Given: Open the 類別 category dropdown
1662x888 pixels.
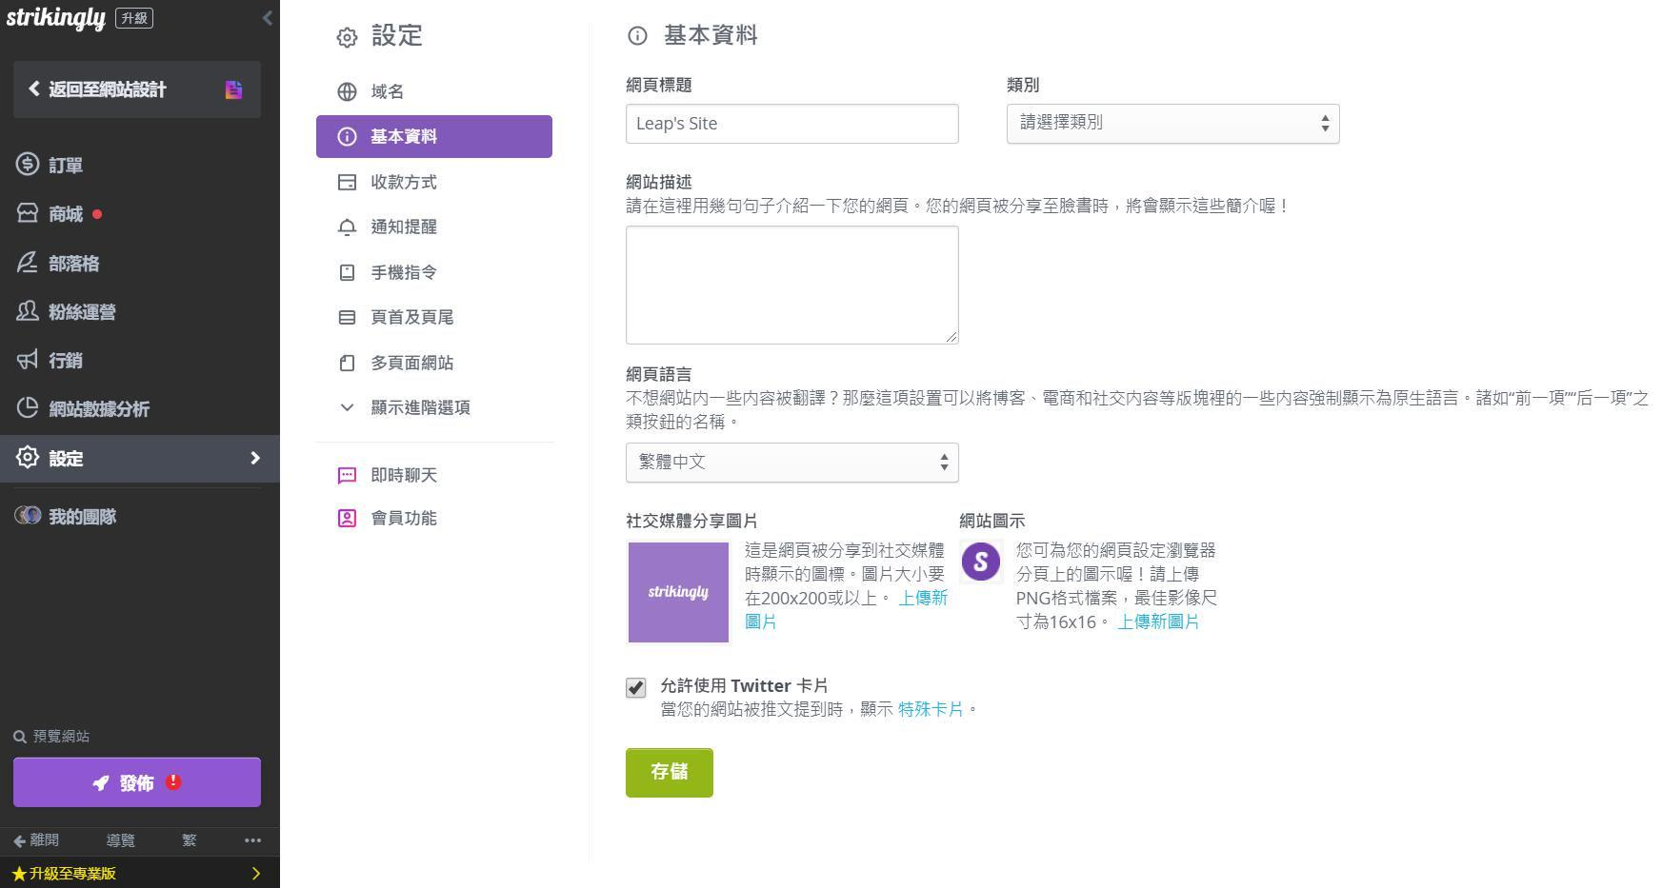Looking at the screenshot, I should coord(1172,123).
